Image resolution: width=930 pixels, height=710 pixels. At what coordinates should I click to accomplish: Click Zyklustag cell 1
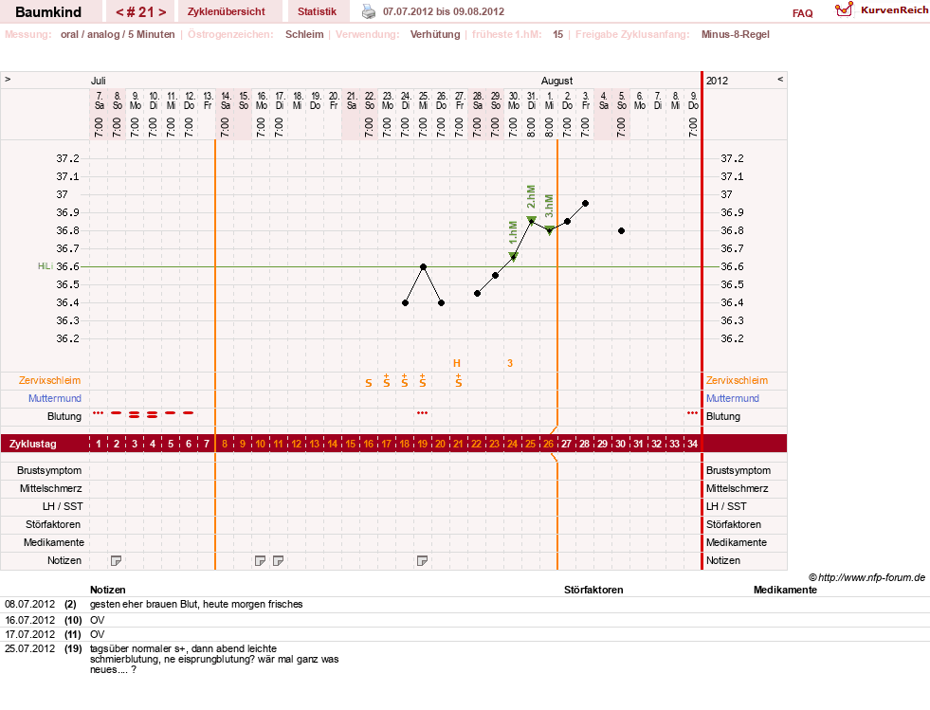[x=99, y=444]
